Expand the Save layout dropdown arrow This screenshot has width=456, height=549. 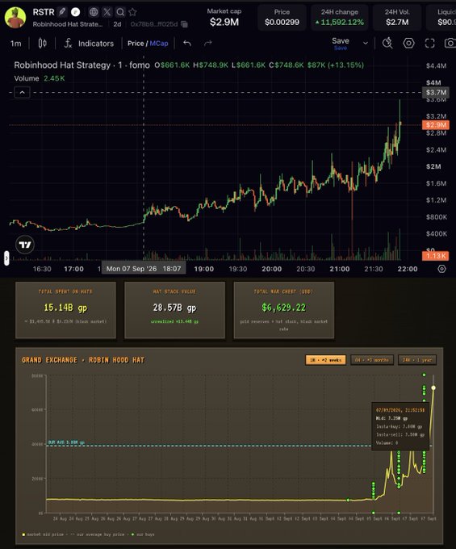click(x=366, y=43)
